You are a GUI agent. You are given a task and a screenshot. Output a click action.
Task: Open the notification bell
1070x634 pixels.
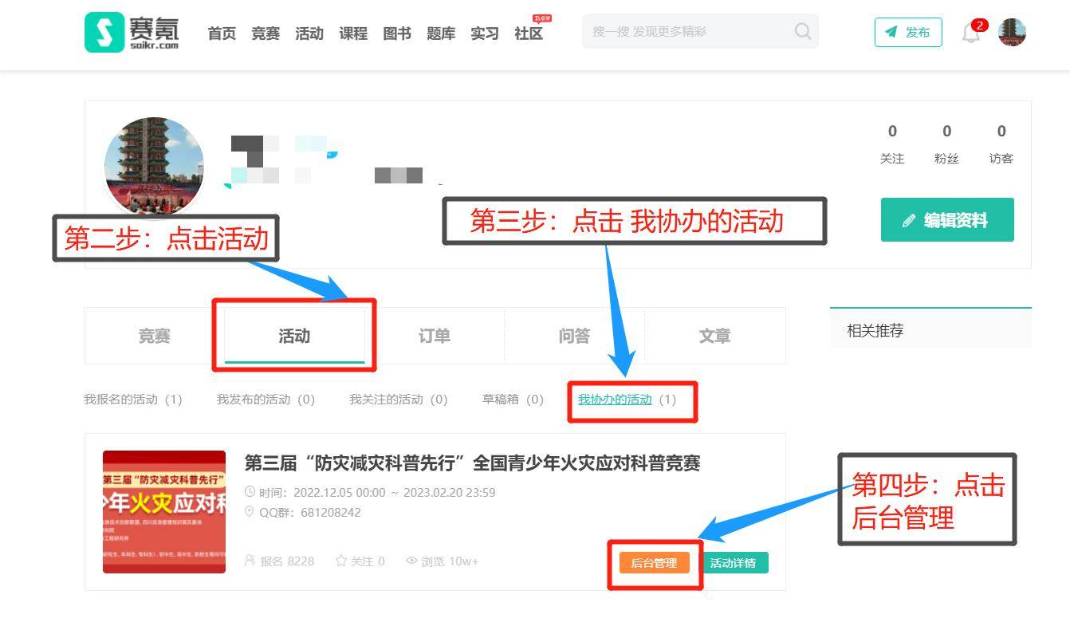[970, 33]
